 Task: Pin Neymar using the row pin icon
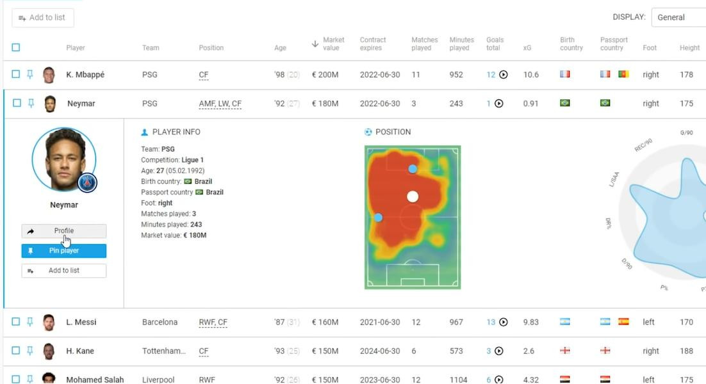coord(31,103)
